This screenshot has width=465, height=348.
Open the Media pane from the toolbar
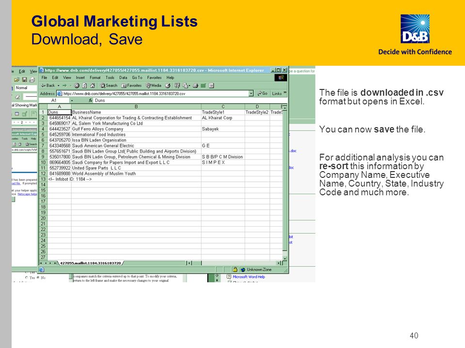(x=154, y=86)
